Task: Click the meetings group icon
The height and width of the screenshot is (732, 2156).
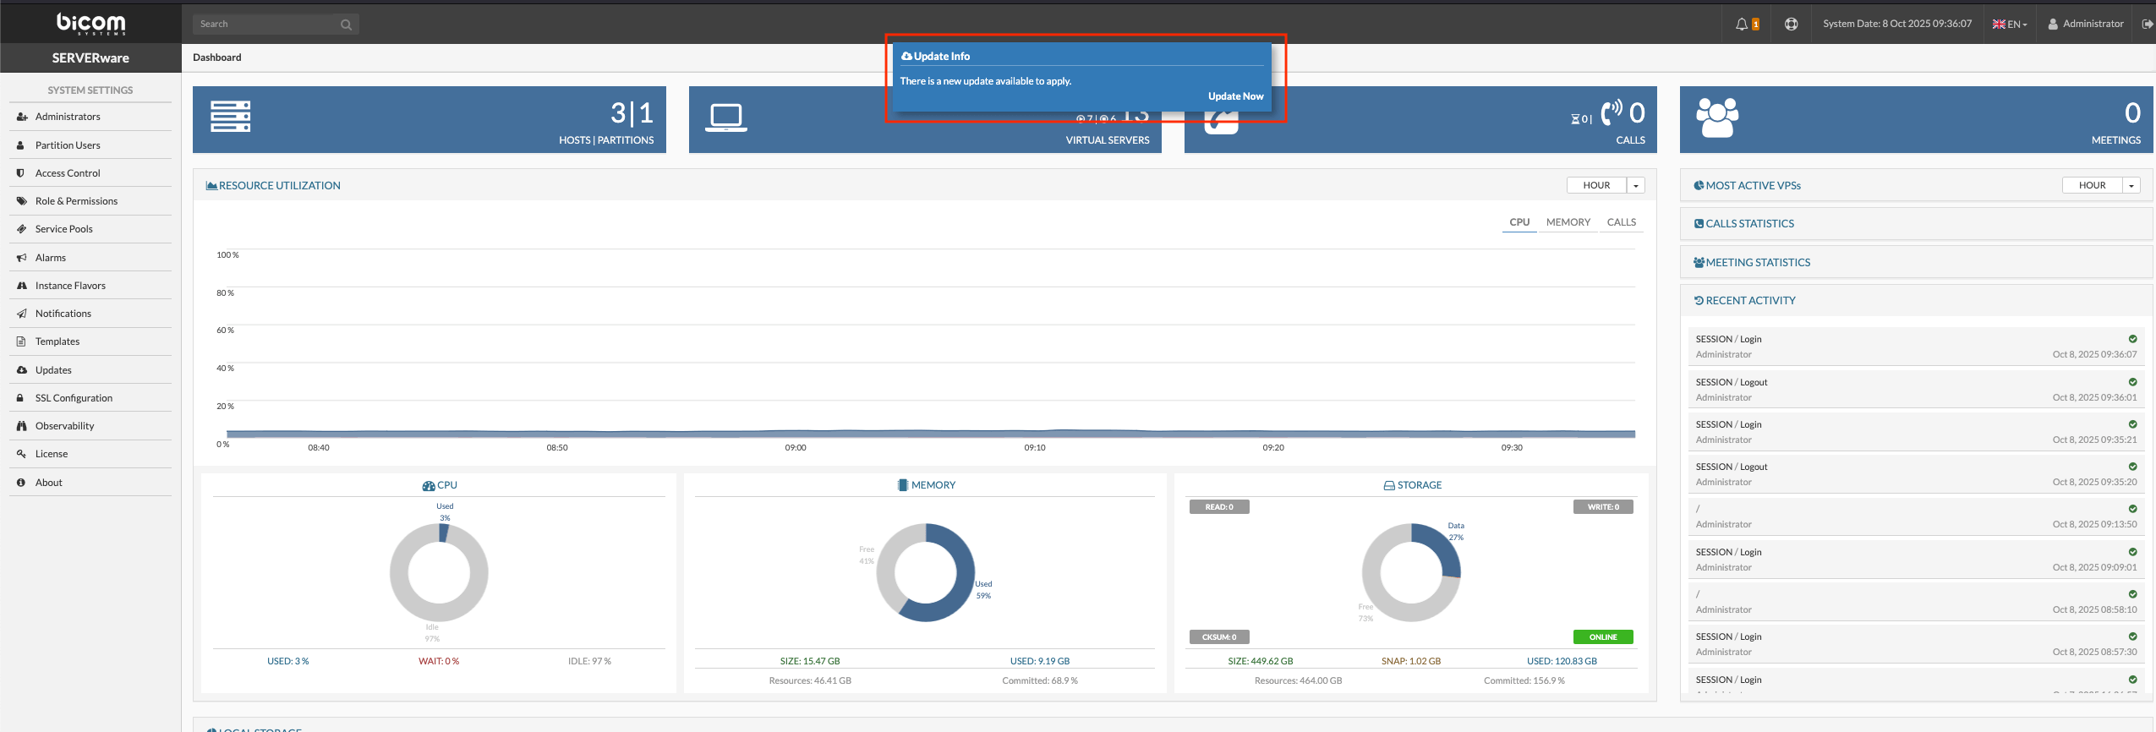Action: click(1717, 117)
